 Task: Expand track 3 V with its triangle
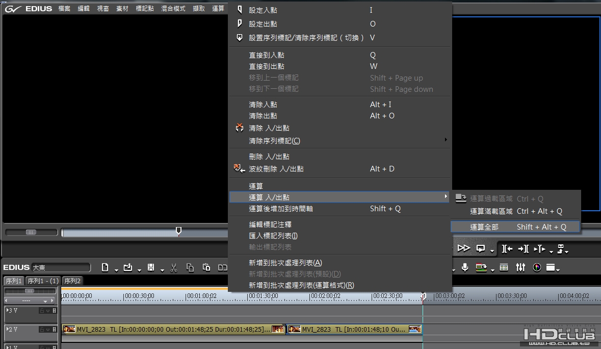8,310
